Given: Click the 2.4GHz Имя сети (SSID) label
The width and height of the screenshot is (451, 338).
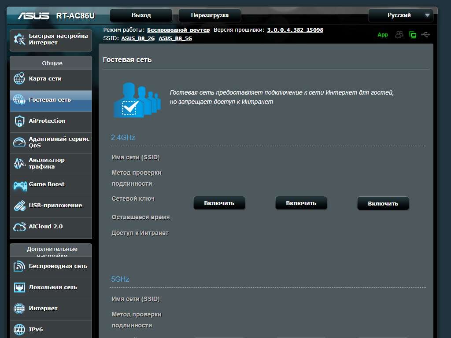Looking at the screenshot, I should [136, 157].
